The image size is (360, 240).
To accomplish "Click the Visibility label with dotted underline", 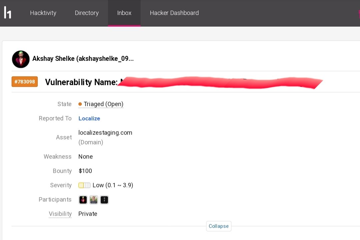I will pyautogui.click(x=60, y=214).
